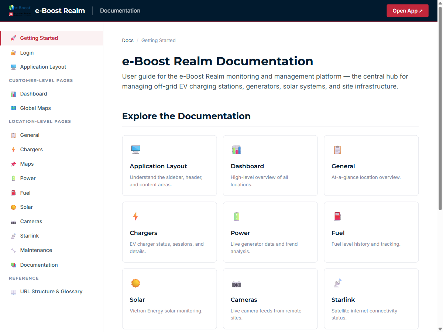
Task: Open URL Structure & Glossary reference page
Action: (x=51, y=291)
